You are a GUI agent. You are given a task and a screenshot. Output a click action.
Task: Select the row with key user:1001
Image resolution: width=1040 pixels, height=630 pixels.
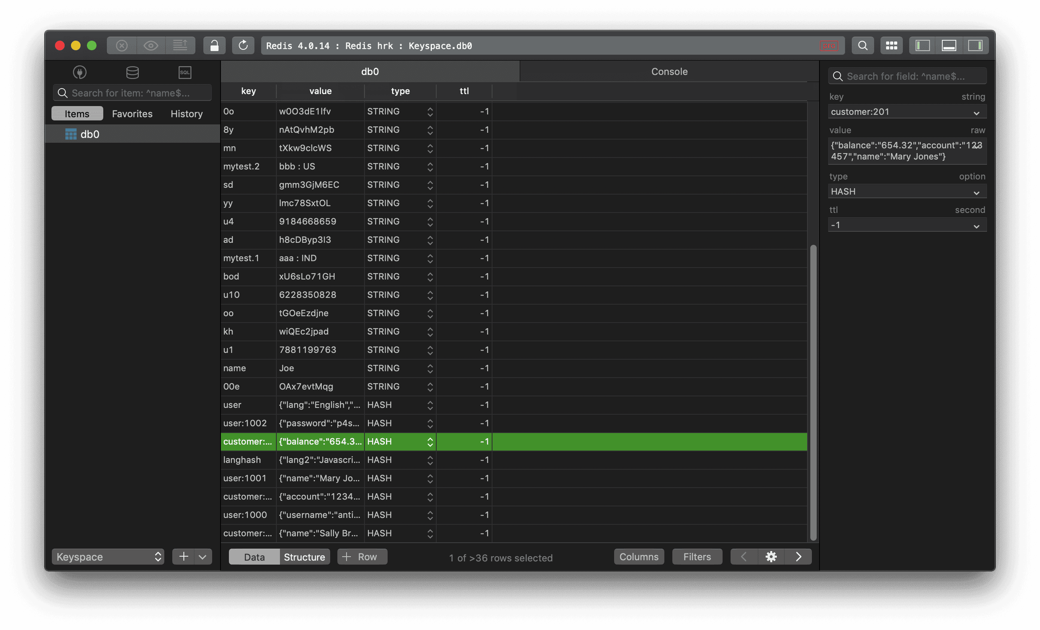[514, 478]
